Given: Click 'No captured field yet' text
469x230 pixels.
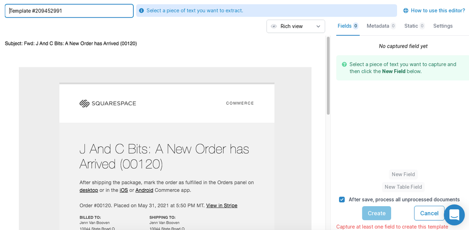Looking at the screenshot, I should click(x=403, y=46).
